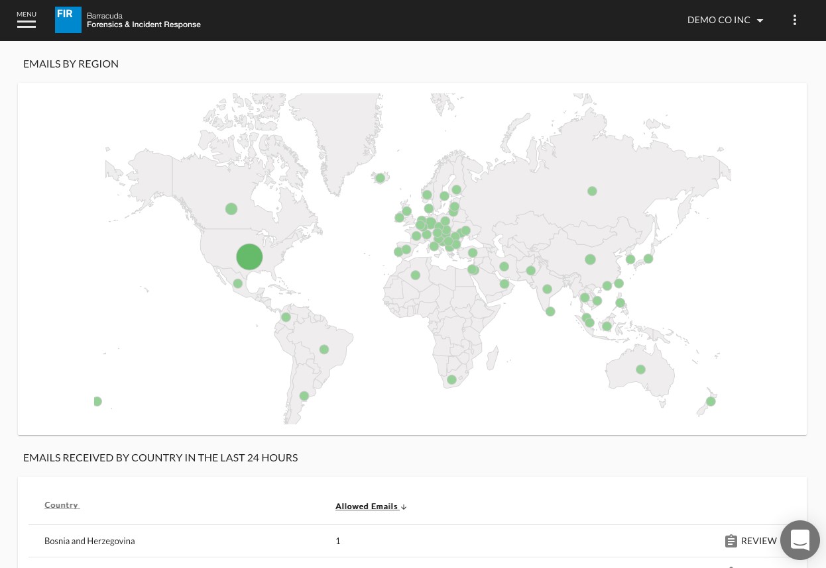Select the Canada bubble on the map

(x=231, y=209)
